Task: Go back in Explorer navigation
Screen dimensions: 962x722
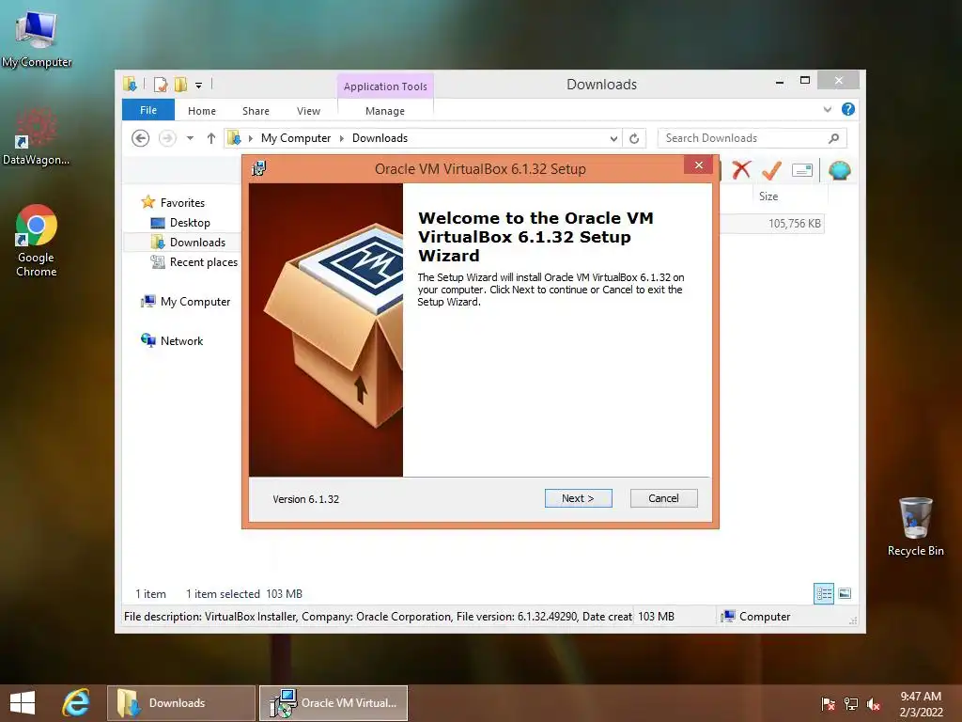Action: [141, 138]
